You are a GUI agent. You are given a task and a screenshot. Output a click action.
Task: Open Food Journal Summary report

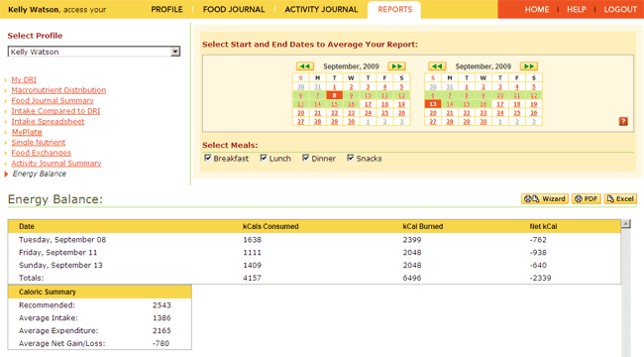(x=53, y=101)
